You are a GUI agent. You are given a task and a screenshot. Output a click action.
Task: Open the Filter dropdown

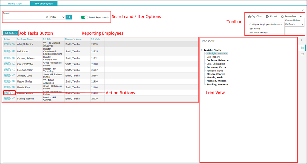[x=57, y=17]
